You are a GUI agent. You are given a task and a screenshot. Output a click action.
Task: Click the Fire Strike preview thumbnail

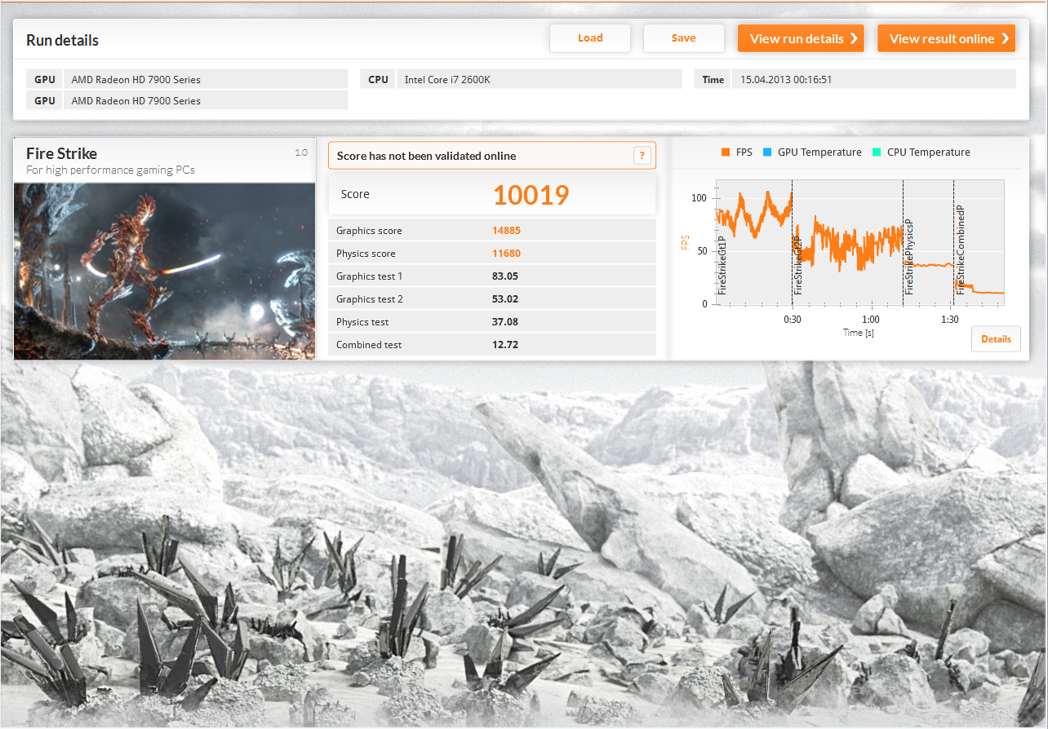click(164, 271)
